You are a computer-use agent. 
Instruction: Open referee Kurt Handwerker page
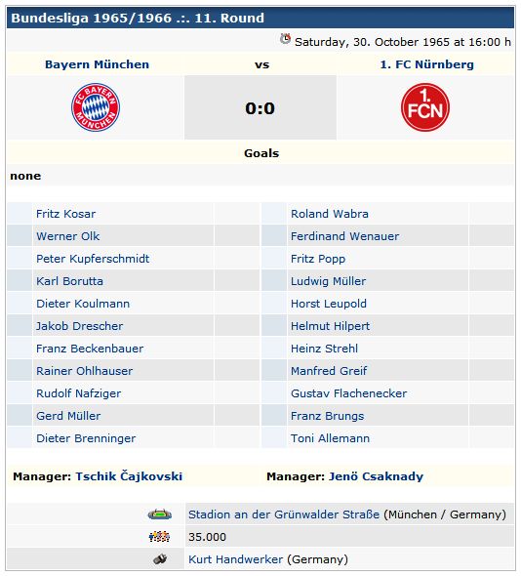click(236, 559)
